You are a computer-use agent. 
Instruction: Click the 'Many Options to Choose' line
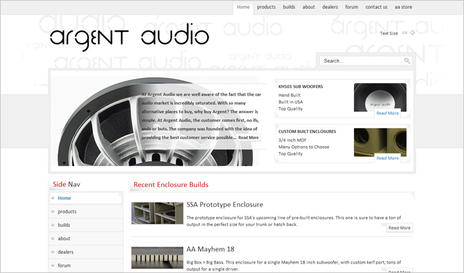(x=303, y=147)
